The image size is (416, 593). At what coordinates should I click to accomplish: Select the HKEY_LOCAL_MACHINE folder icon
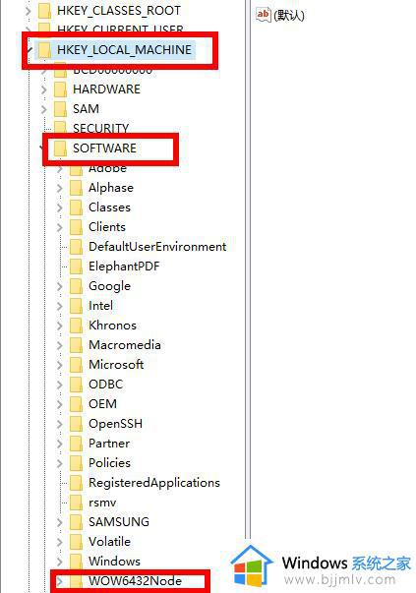(x=44, y=50)
